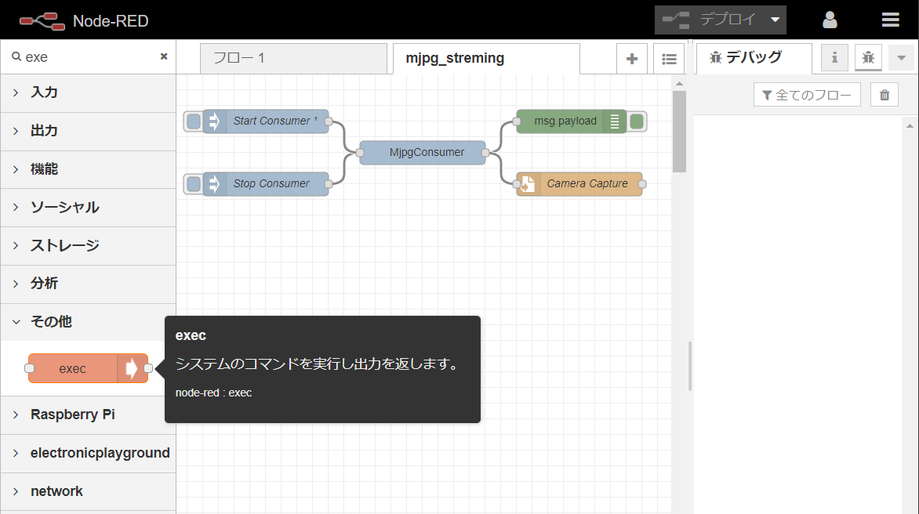Expand the 機能 palette category
The image size is (919, 514).
pos(88,169)
